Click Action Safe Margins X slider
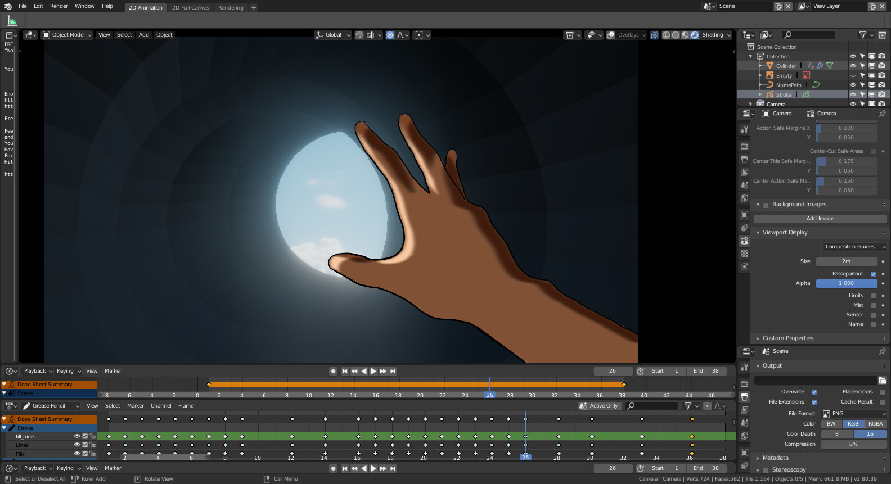This screenshot has height=484, width=891. (847, 128)
